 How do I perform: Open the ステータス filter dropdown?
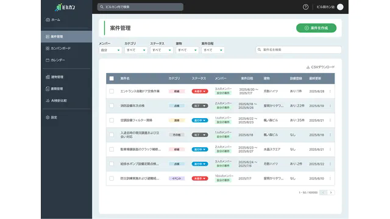point(161,50)
